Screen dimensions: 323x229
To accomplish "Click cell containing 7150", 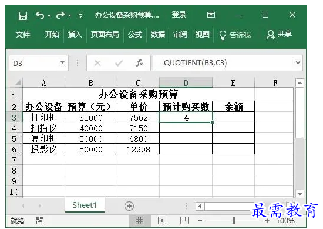I will [x=138, y=128].
